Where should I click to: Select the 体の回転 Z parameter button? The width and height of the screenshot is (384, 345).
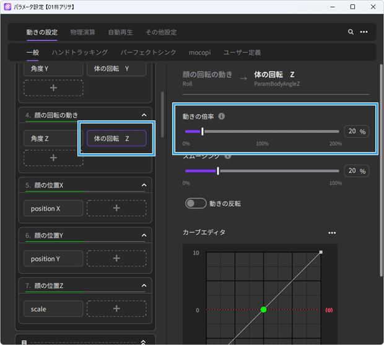click(116, 138)
